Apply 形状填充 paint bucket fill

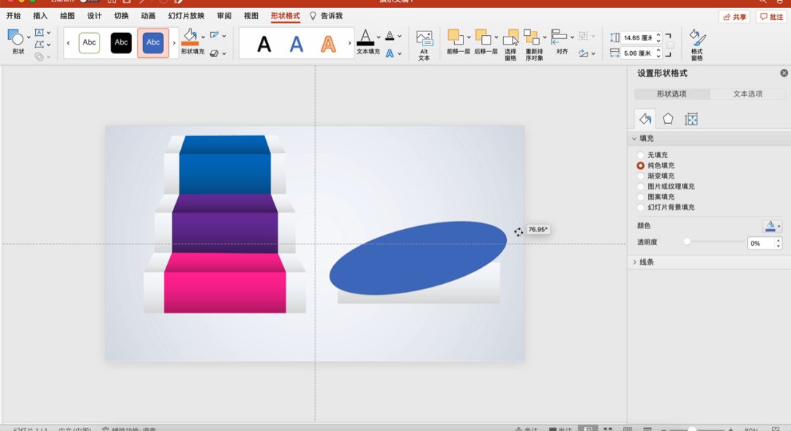coord(190,37)
